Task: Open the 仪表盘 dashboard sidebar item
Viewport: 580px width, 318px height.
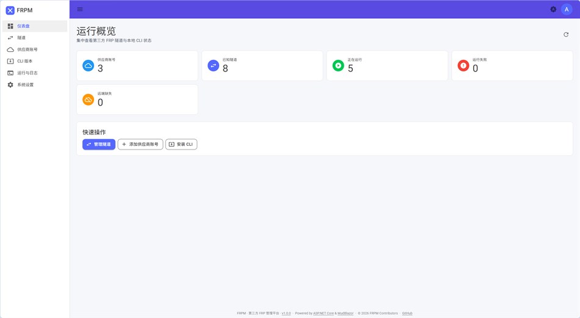Action: 35,26
